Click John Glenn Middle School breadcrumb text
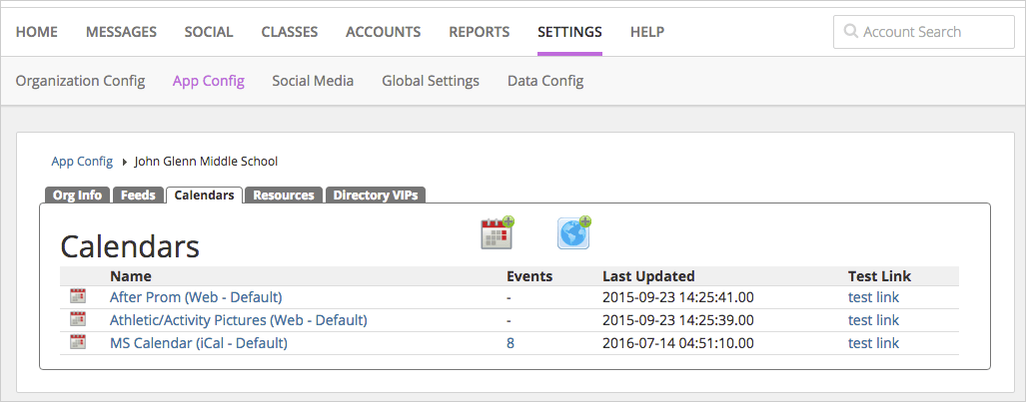1026x402 pixels. (206, 161)
